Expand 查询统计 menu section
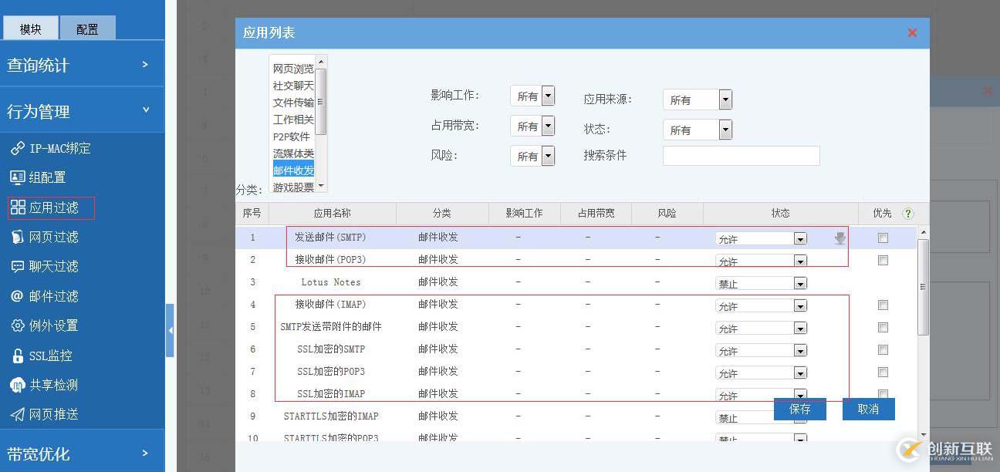The height and width of the screenshot is (472, 1000). [82, 65]
